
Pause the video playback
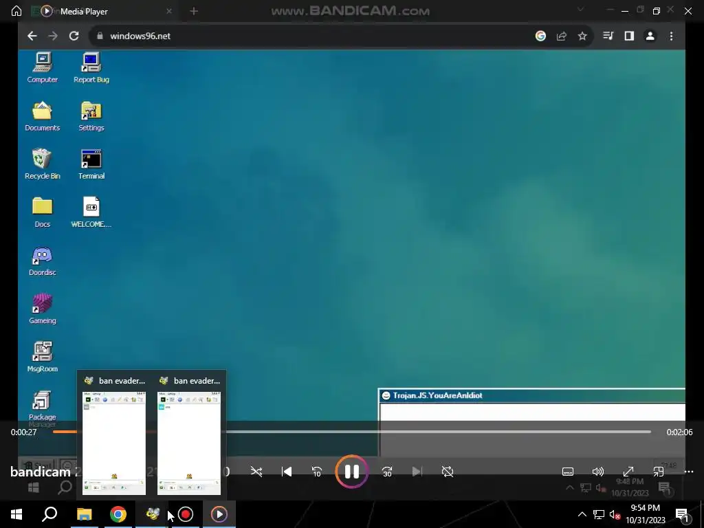[x=351, y=472]
